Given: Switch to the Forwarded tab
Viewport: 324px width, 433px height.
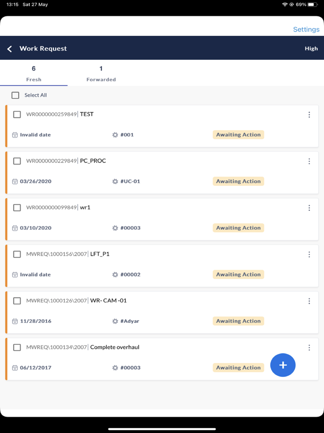Looking at the screenshot, I should (x=101, y=74).
